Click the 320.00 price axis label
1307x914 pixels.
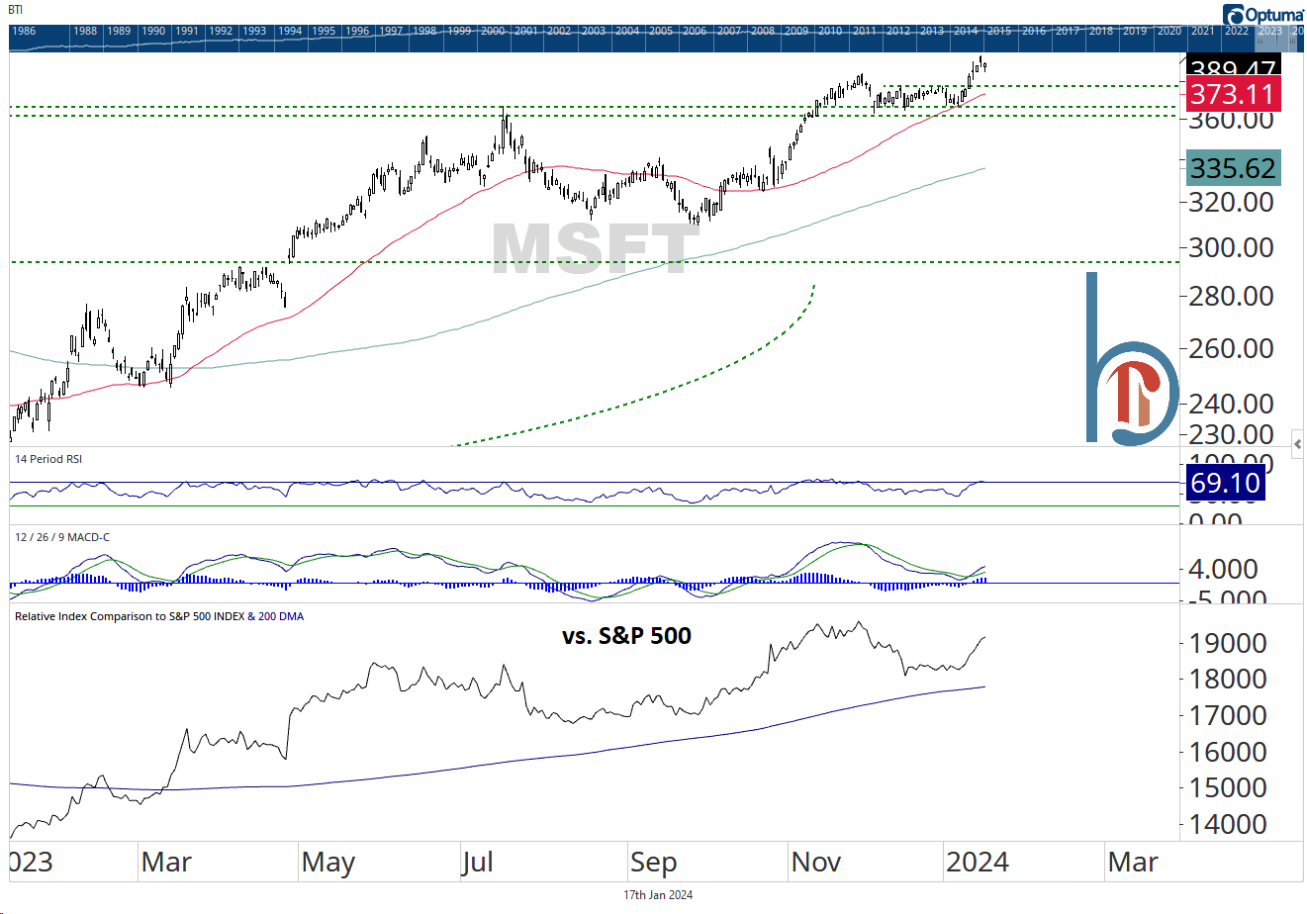(1232, 202)
